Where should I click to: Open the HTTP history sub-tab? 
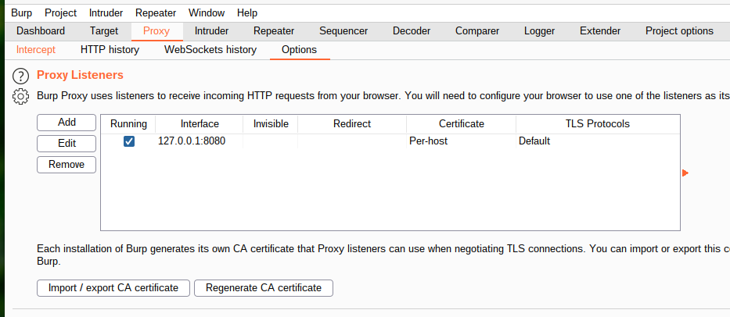coord(110,50)
